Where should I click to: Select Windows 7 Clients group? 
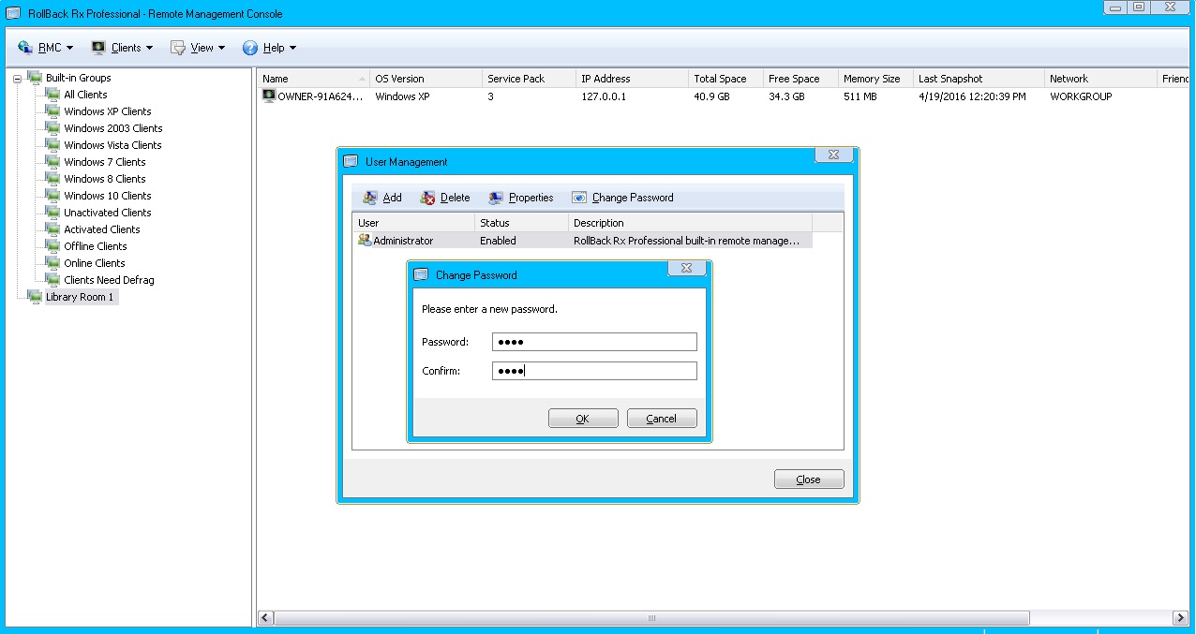coord(104,162)
